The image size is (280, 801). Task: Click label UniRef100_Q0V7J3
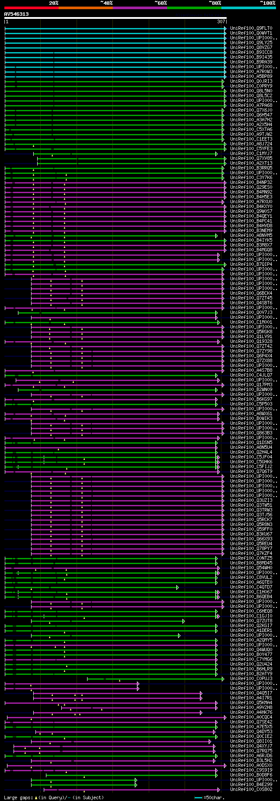click(251, 313)
